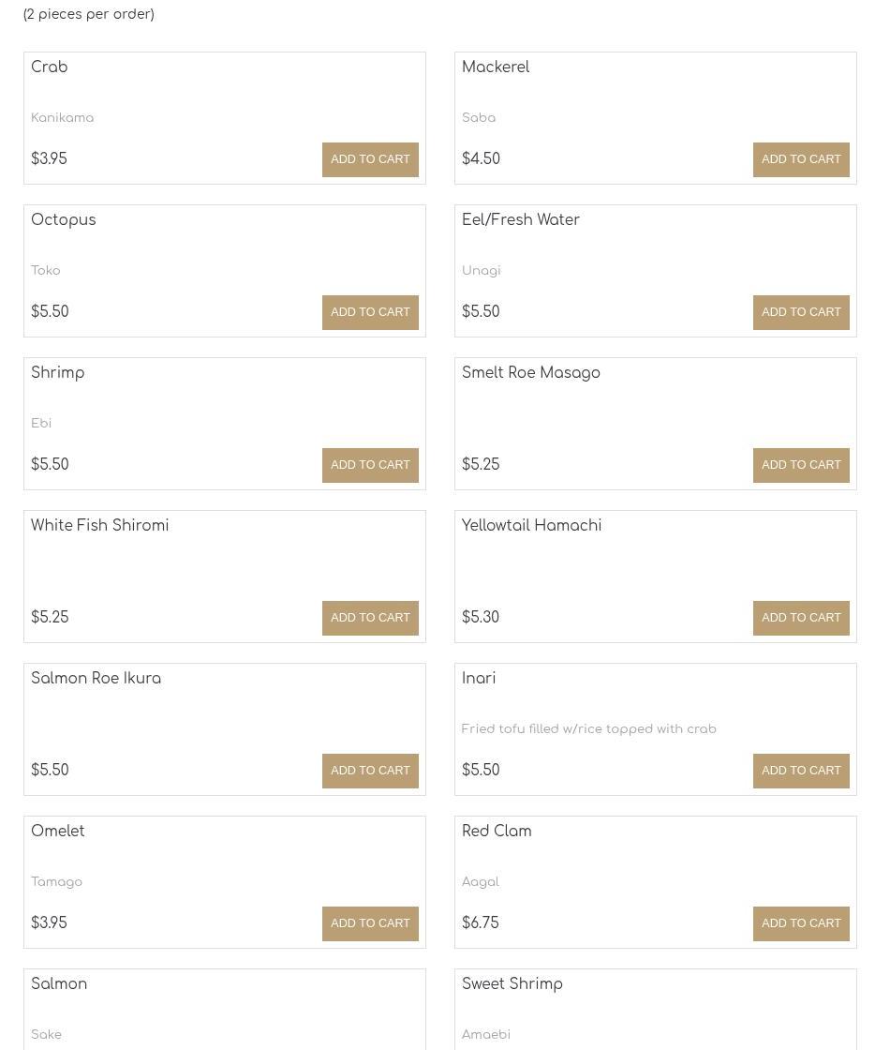Add Inari to cart
This screenshot has width=890, height=1050.
[801, 770]
